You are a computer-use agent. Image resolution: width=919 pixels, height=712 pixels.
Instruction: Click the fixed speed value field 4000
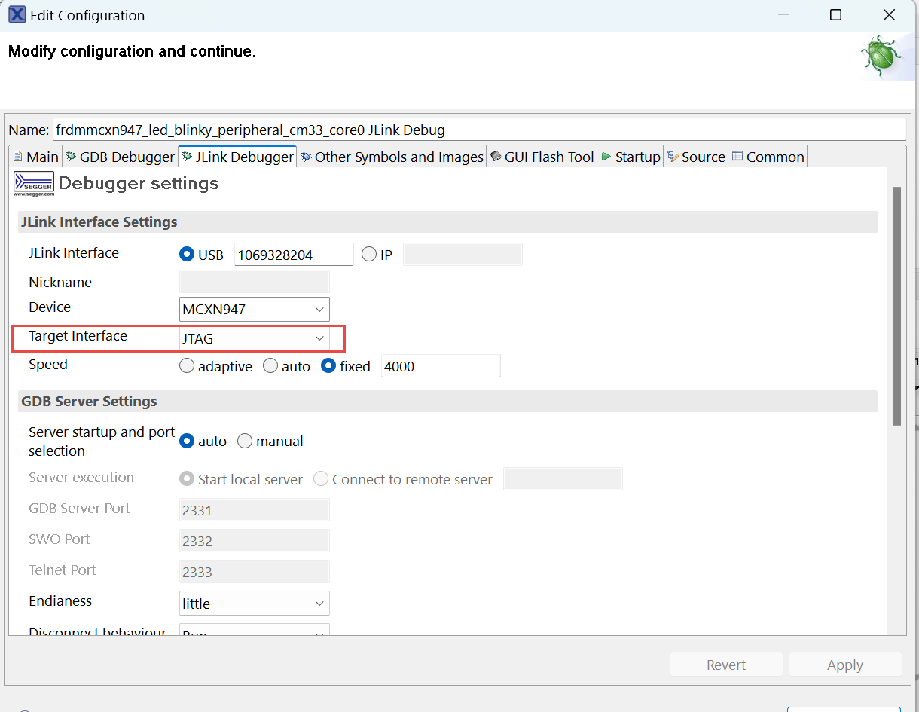[x=441, y=366]
